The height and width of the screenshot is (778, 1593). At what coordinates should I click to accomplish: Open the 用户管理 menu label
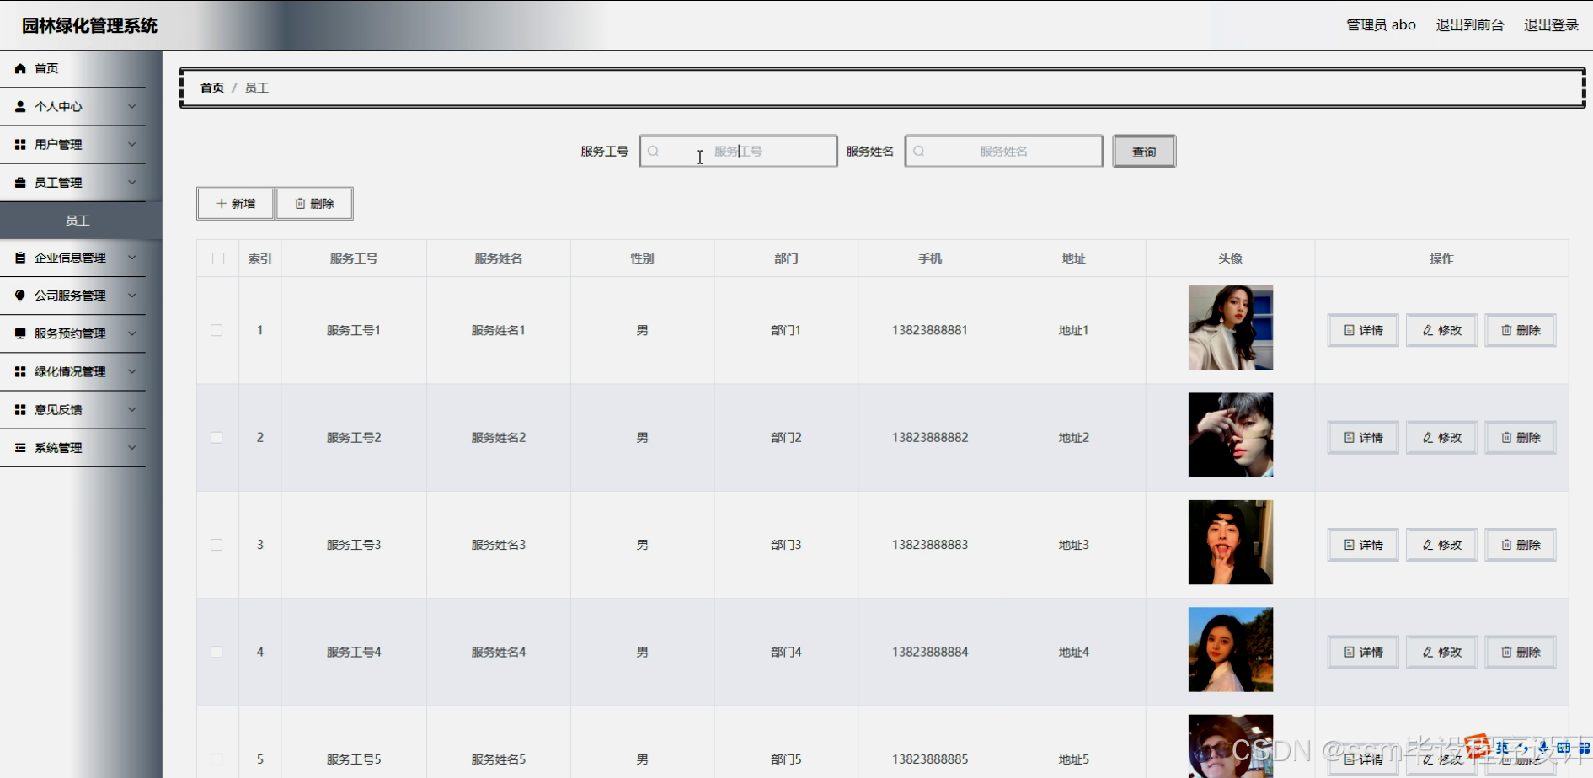click(58, 145)
